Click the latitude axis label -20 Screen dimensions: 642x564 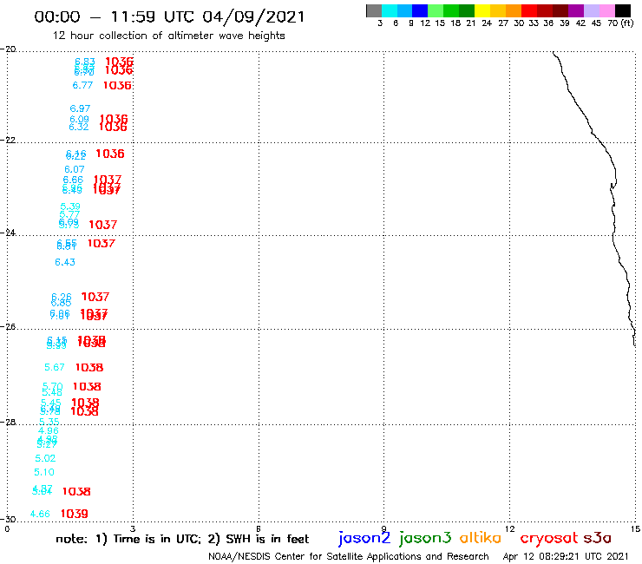click(8, 49)
